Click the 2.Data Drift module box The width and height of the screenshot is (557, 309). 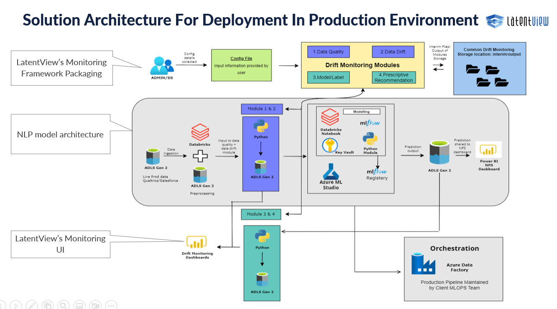(393, 52)
